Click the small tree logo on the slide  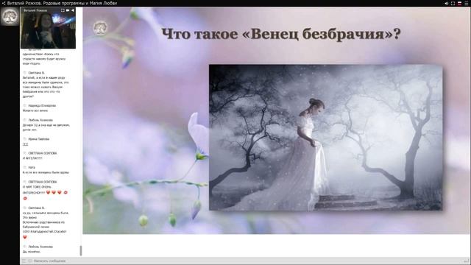(100, 28)
